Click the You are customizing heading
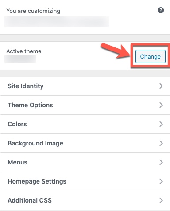Image resolution: width=170 pixels, height=211 pixels. 33,11
